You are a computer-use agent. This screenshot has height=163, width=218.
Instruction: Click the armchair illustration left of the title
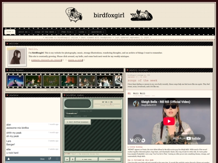tap(74, 15)
